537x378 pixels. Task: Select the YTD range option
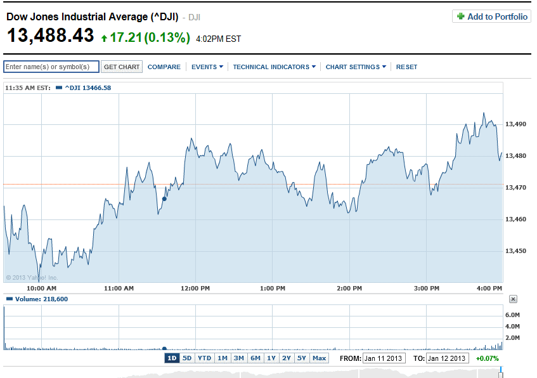pyautogui.click(x=204, y=358)
